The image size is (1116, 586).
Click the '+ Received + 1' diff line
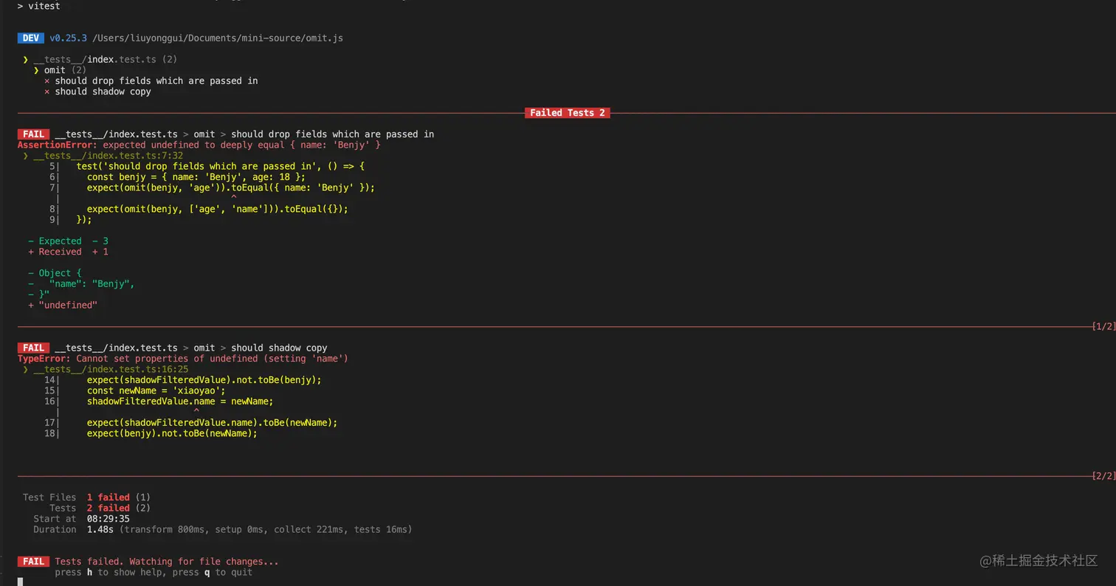click(69, 252)
